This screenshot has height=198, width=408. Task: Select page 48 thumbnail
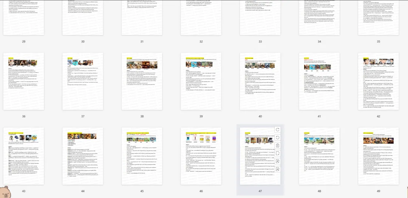click(x=319, y=156)
